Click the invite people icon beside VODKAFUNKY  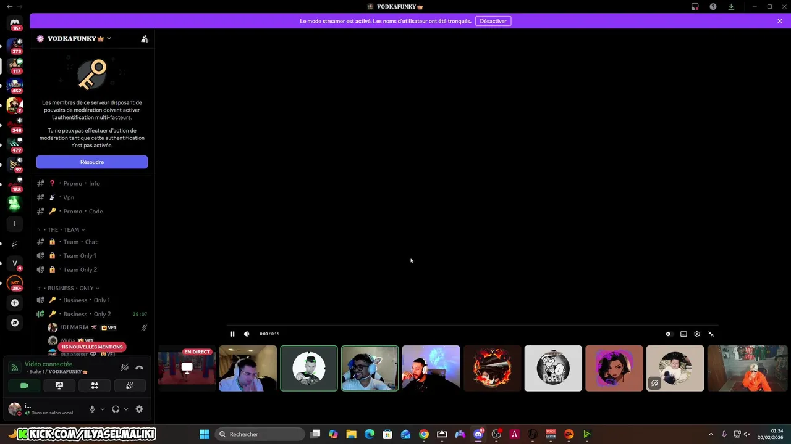tap(145, 38)
